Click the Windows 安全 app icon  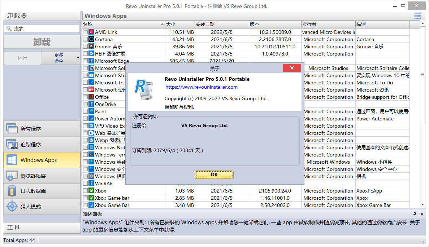tap(91, 169)
